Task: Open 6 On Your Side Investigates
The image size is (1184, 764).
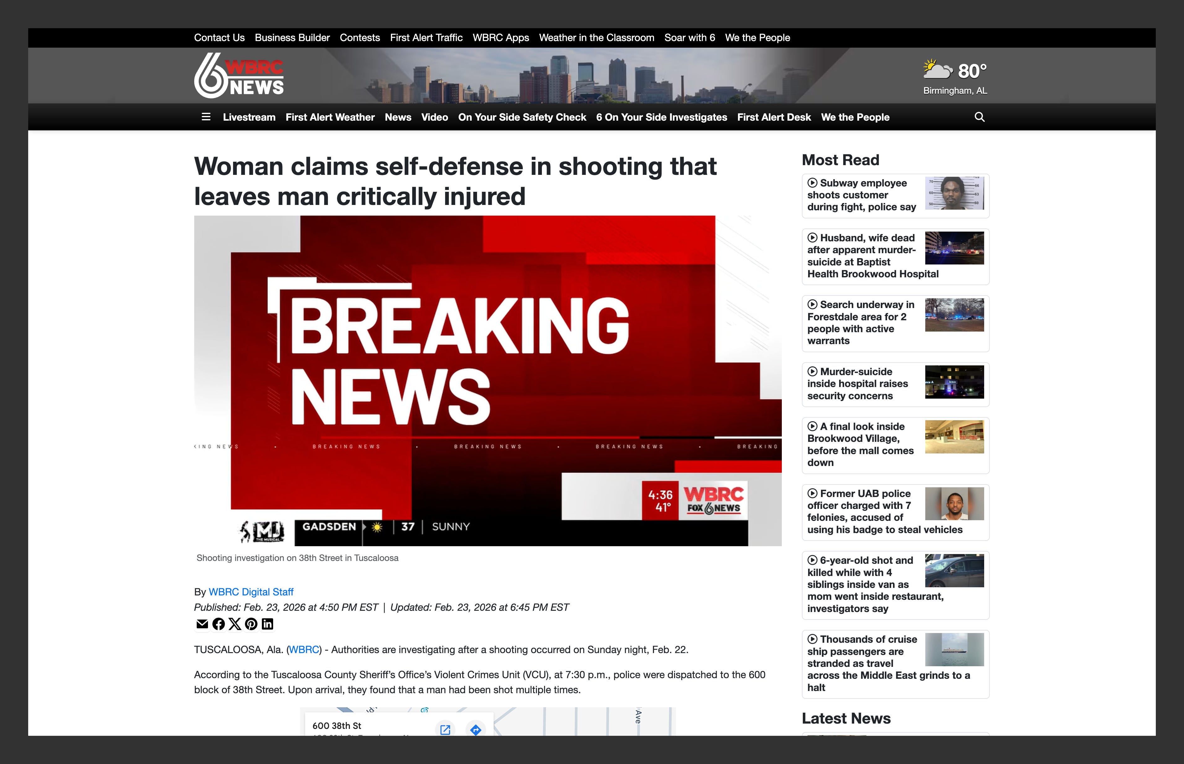Action: tap(662, 117)
